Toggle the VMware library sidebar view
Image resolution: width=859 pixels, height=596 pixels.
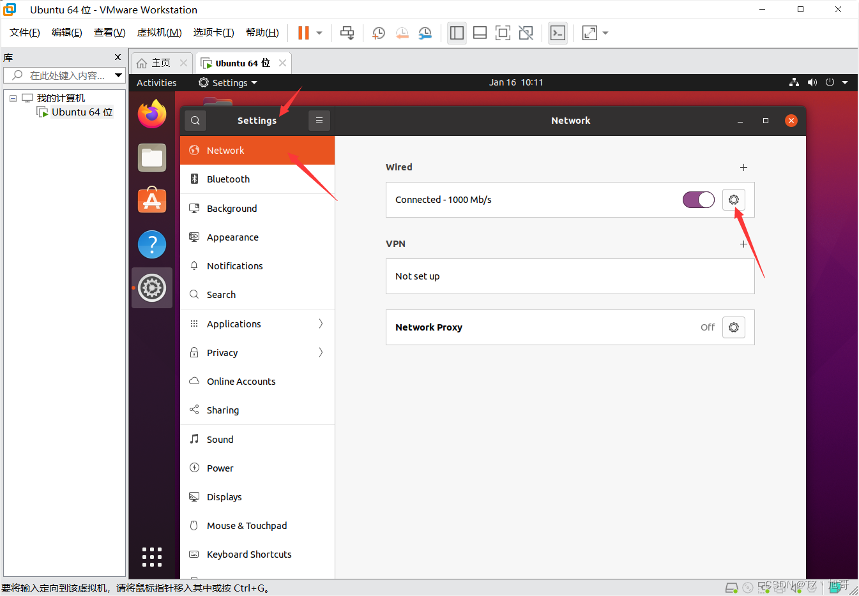click(457, 33)
